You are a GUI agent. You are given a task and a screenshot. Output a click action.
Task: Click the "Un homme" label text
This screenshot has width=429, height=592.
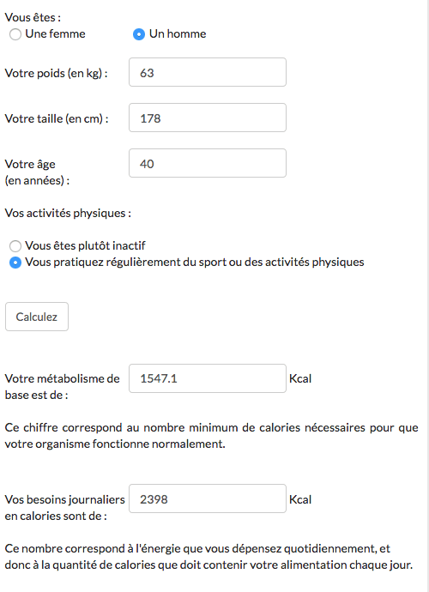178,34
